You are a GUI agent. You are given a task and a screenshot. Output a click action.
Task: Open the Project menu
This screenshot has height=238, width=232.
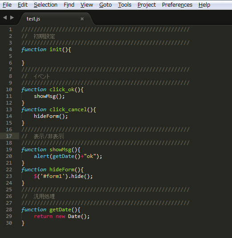[x=147, y=5]
